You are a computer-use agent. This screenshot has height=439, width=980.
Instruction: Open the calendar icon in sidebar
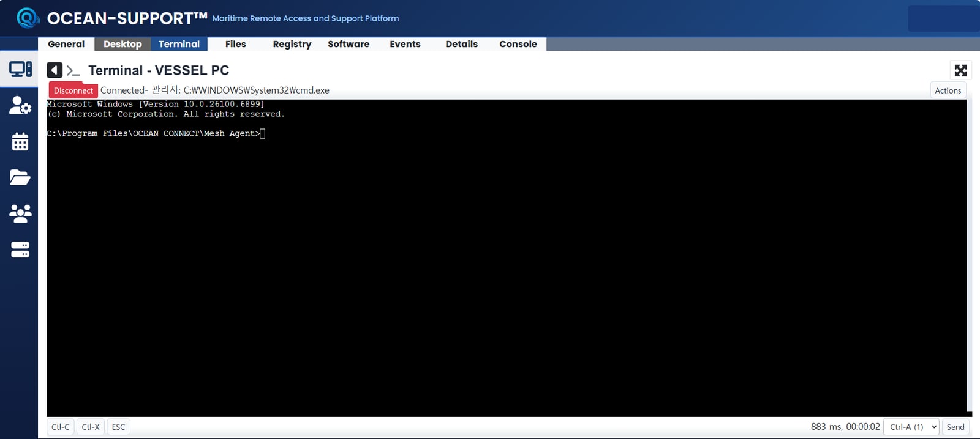coord(20,141)
